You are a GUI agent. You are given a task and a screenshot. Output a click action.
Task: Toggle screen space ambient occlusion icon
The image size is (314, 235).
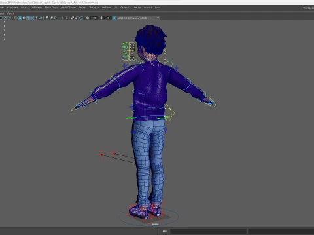click(x=47, y=18)
